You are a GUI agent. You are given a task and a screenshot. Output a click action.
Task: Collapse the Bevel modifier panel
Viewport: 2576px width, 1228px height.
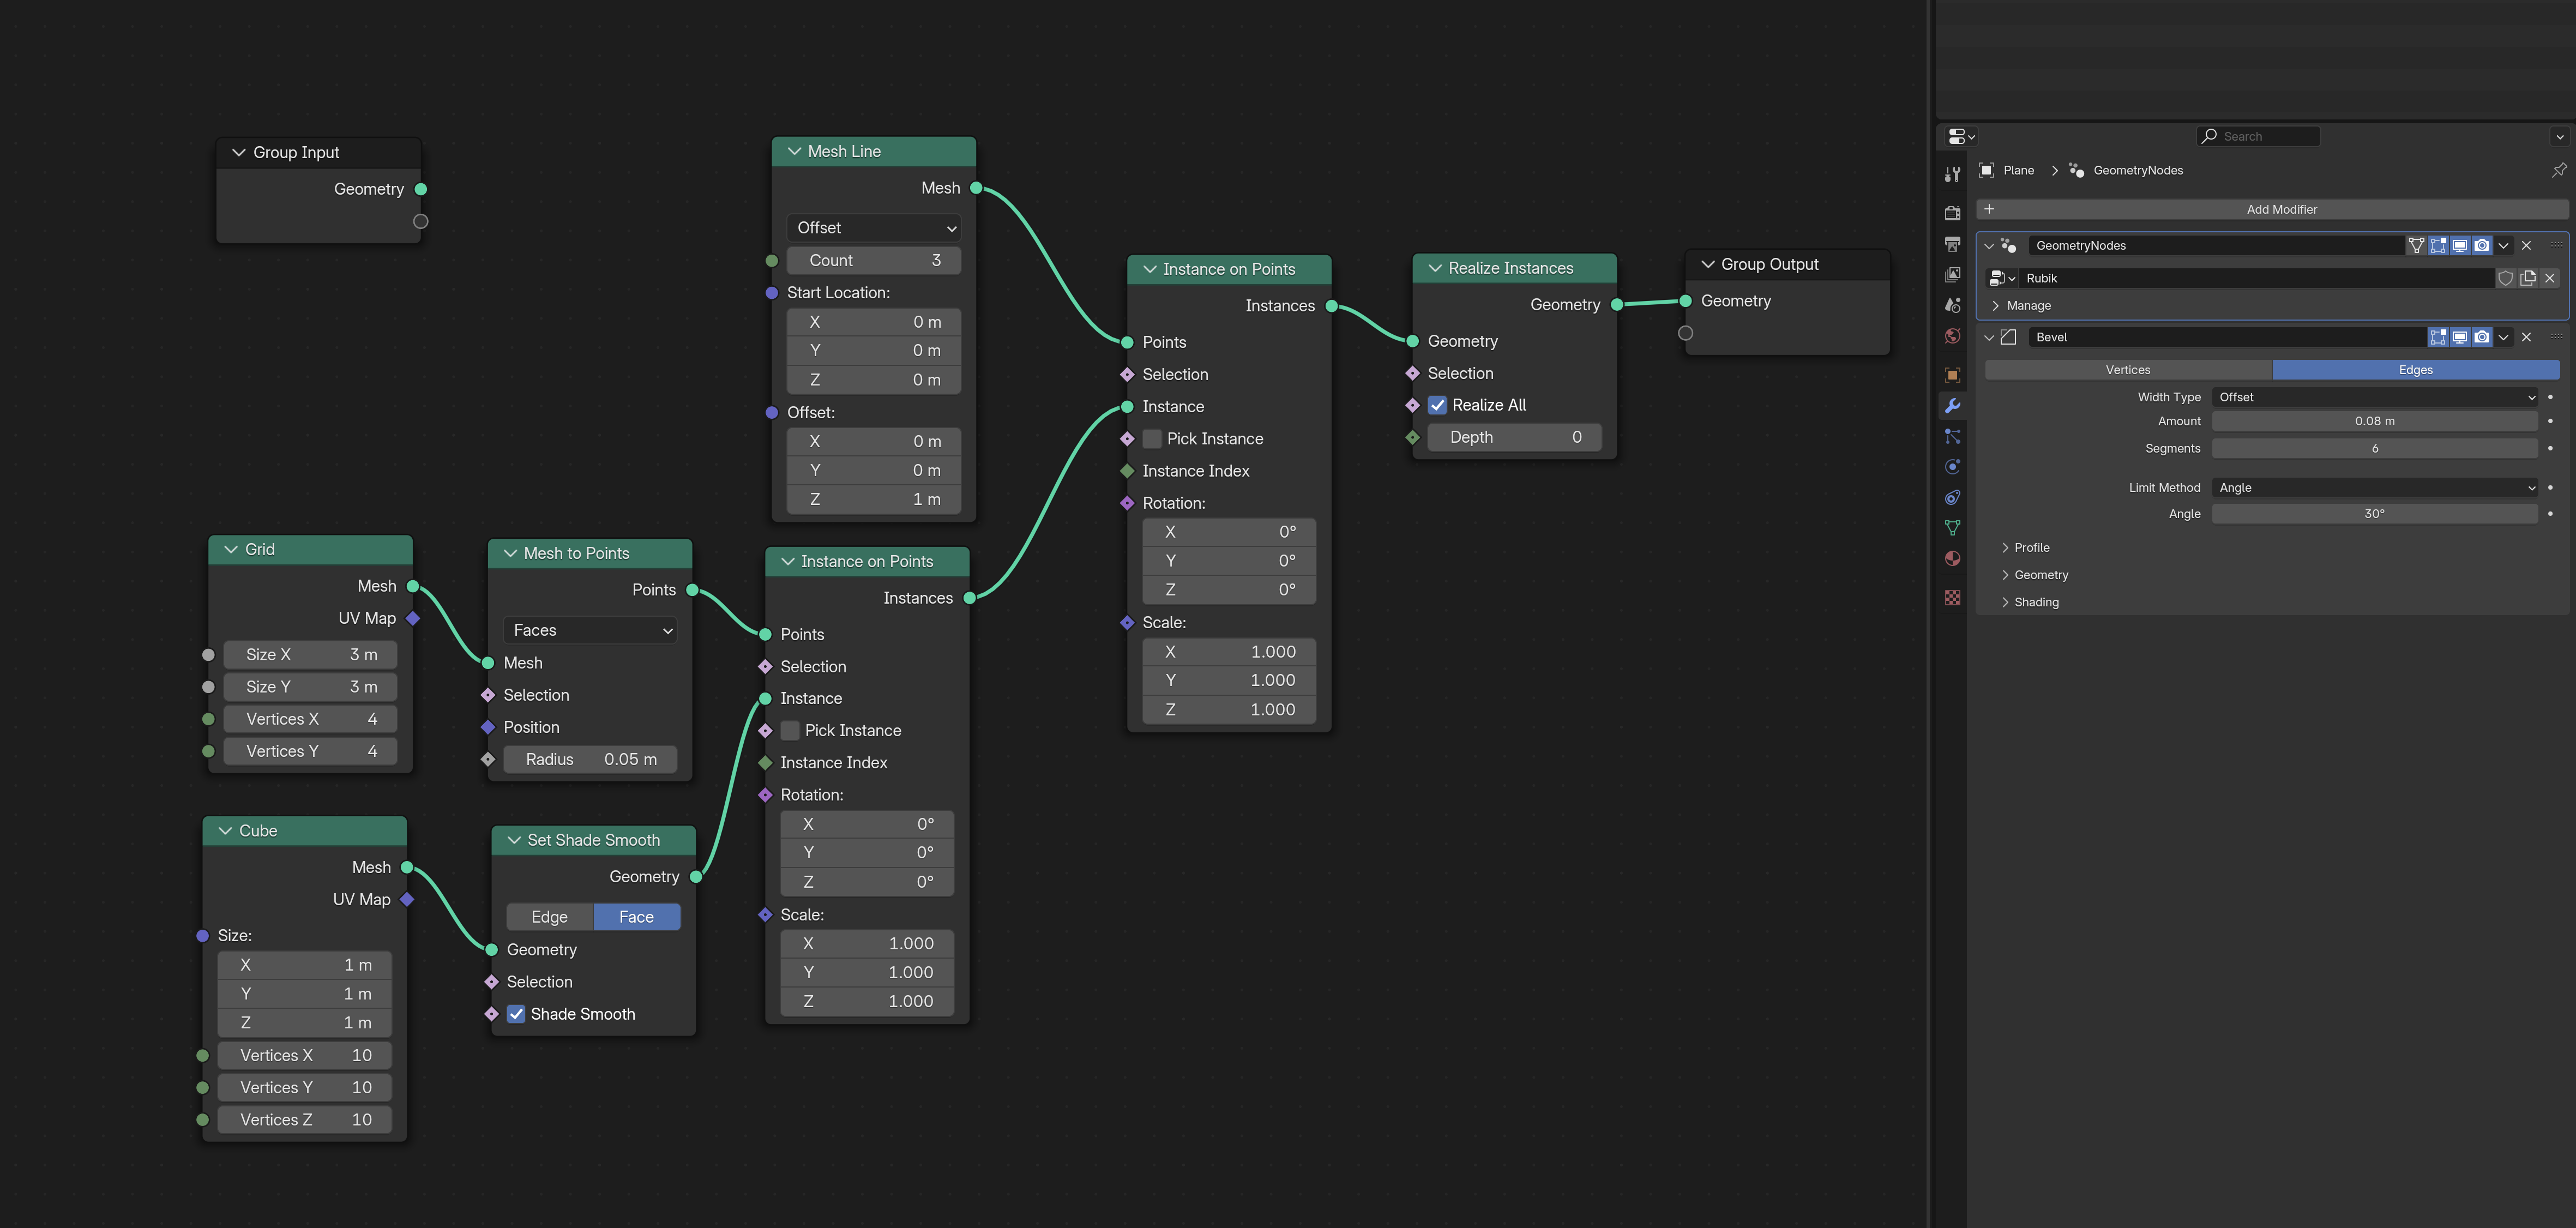click(x=1989, y=337)
